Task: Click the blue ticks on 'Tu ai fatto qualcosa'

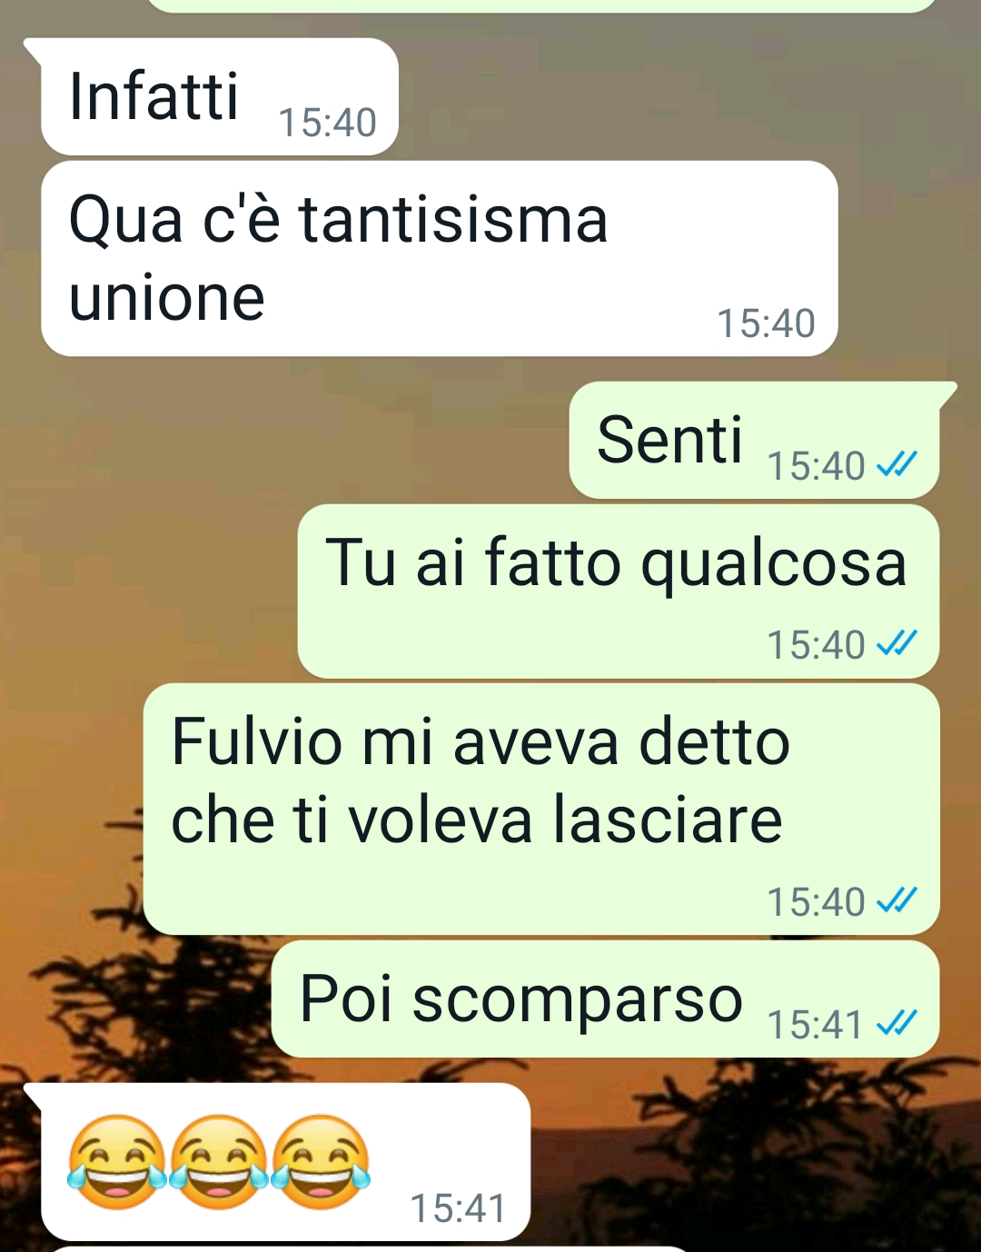Action: coord(897,644)
